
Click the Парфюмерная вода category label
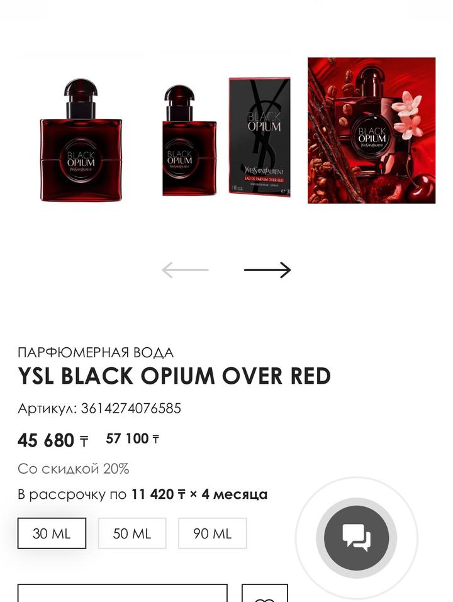click(x=96, y=352)
